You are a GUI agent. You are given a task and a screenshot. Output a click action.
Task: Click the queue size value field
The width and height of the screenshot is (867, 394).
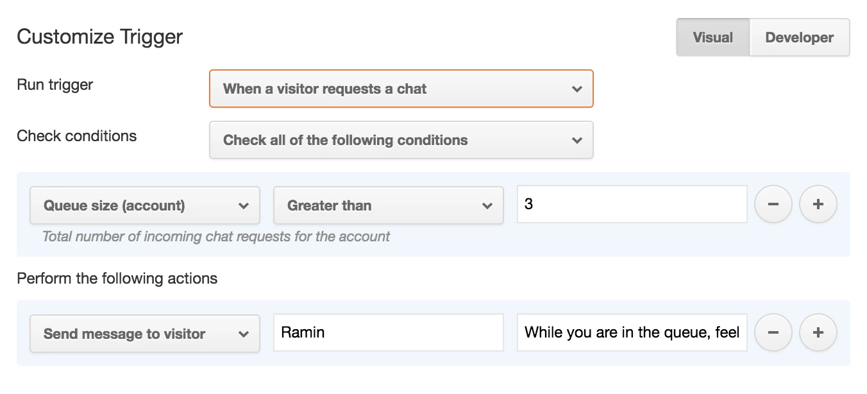click(632, 205)
